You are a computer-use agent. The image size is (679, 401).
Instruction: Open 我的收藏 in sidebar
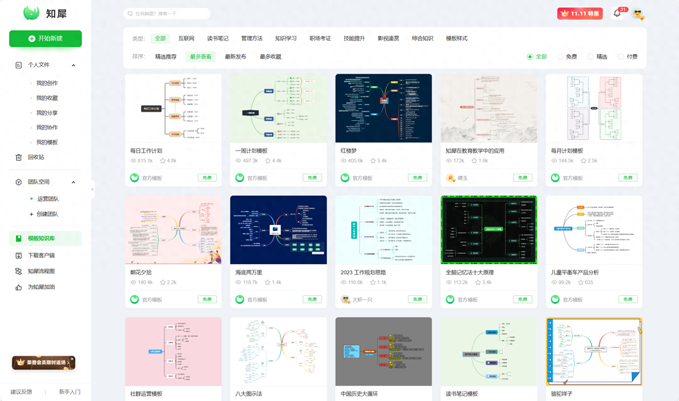tap(47, 98)
